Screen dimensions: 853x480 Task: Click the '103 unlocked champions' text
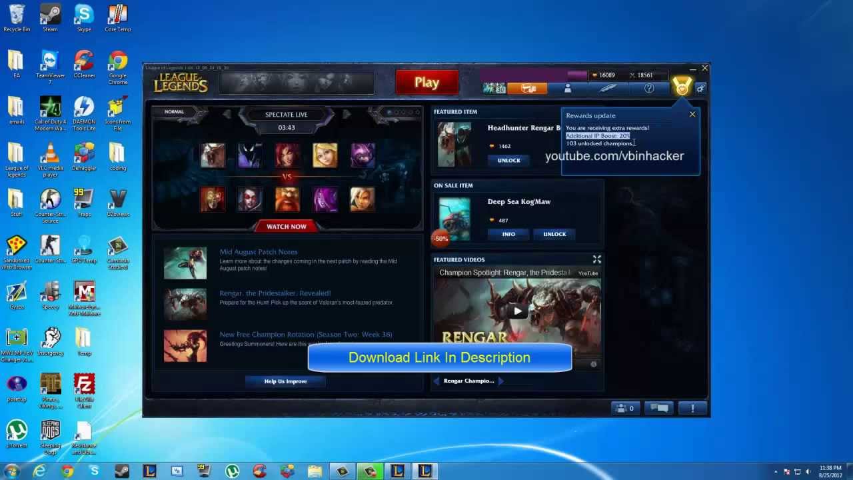pyautogui.click(x=600, y=143)
